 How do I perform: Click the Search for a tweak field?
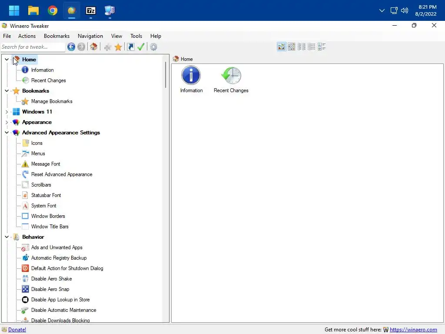tap(33, 47)
